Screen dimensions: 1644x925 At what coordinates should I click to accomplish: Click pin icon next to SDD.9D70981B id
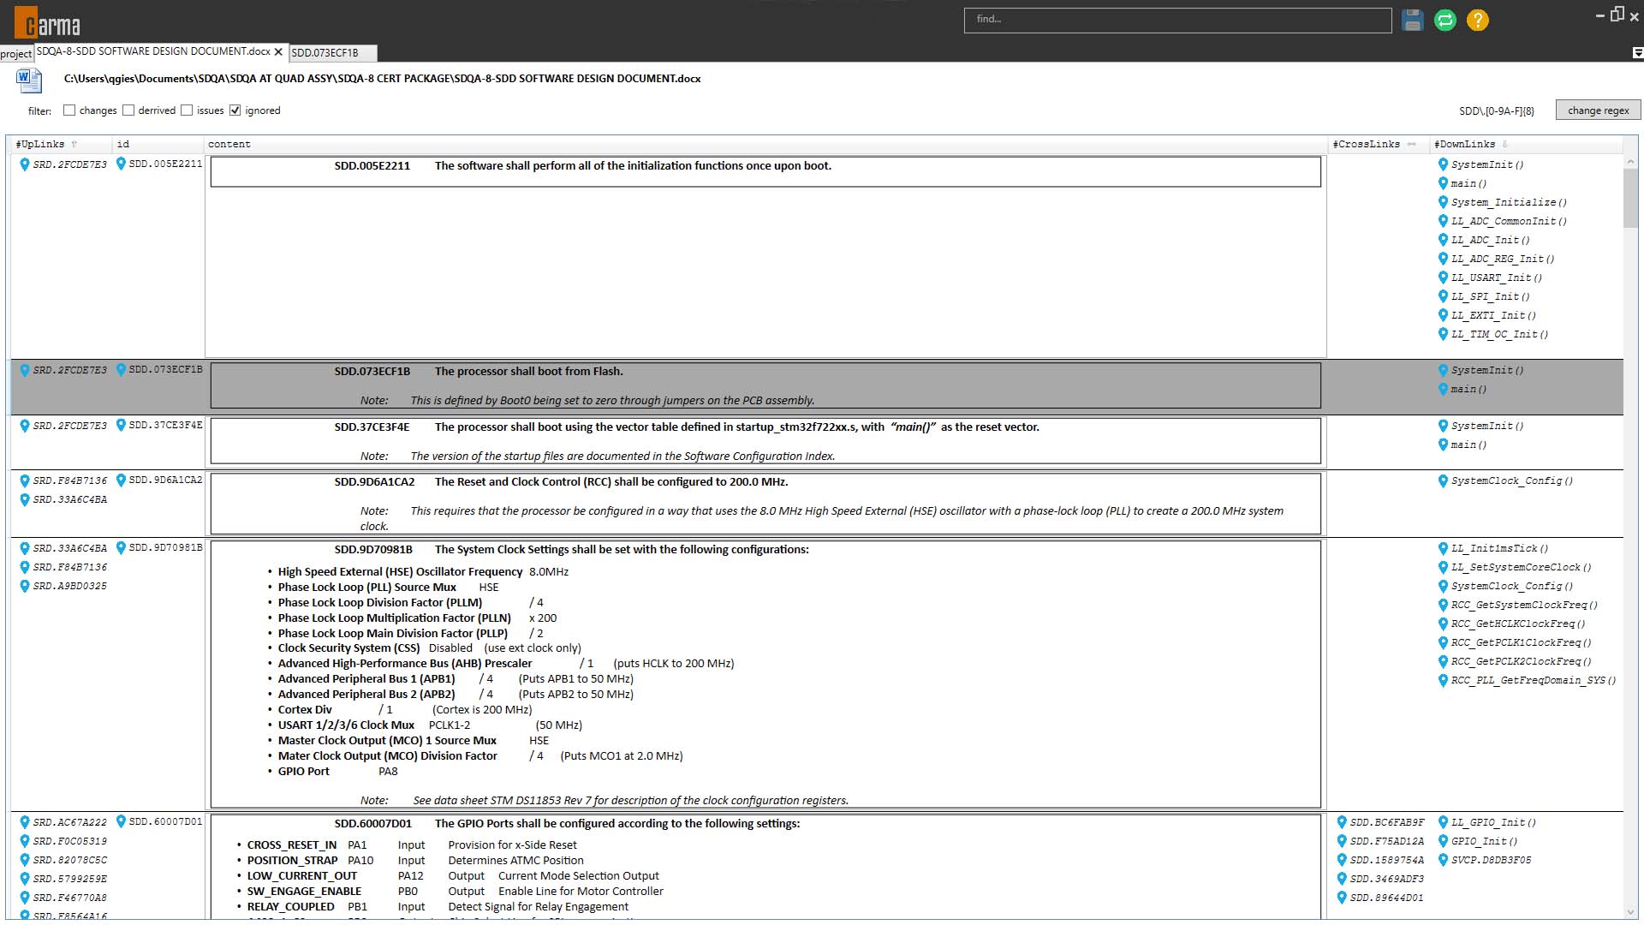point(121,548)
